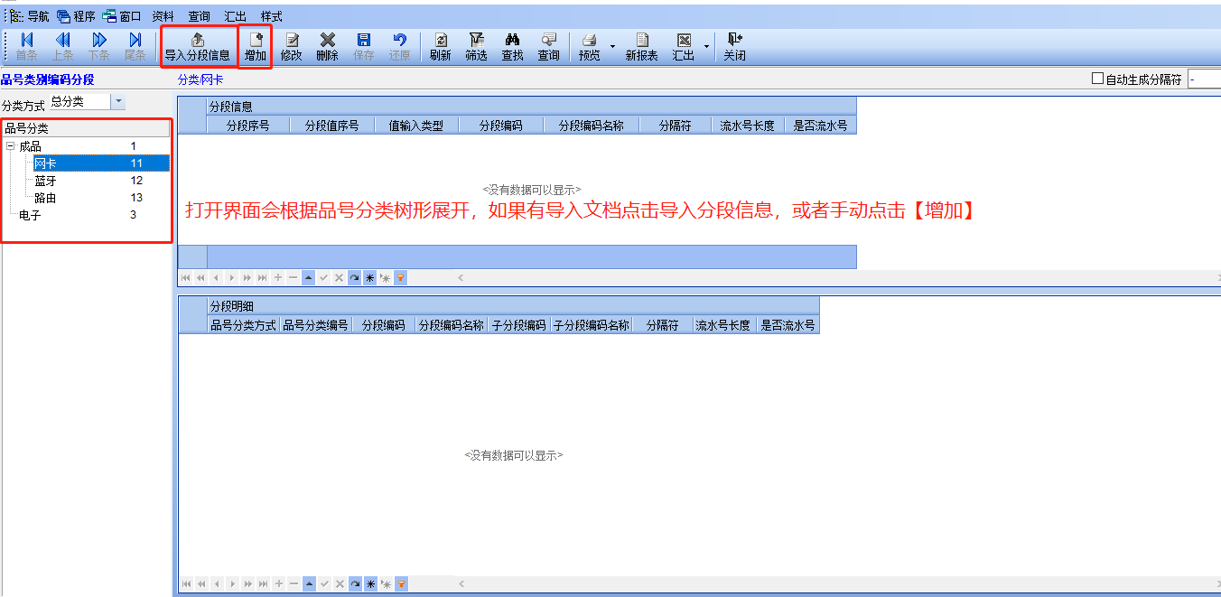Click the 增加 add toolbar icon

[256, 46]
